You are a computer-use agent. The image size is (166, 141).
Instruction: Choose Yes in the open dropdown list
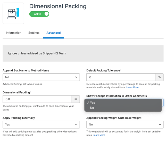123,103
